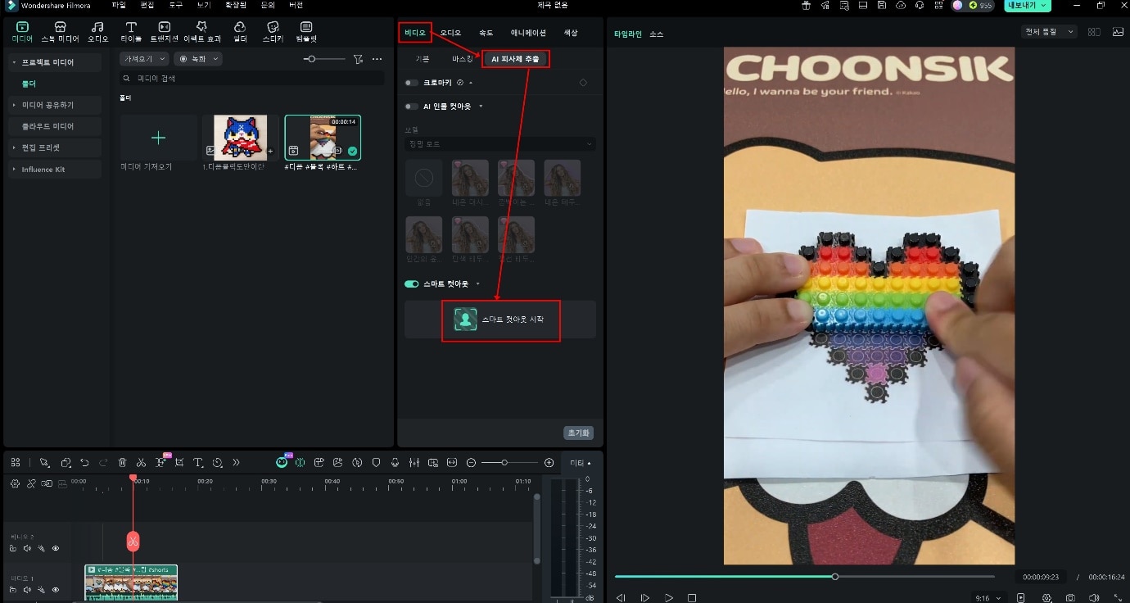The width and height of the screenshot is (1130, 603).
Task: Toggle the Chroma Key (크로마키) switch
Action: [x=411, y=83]
